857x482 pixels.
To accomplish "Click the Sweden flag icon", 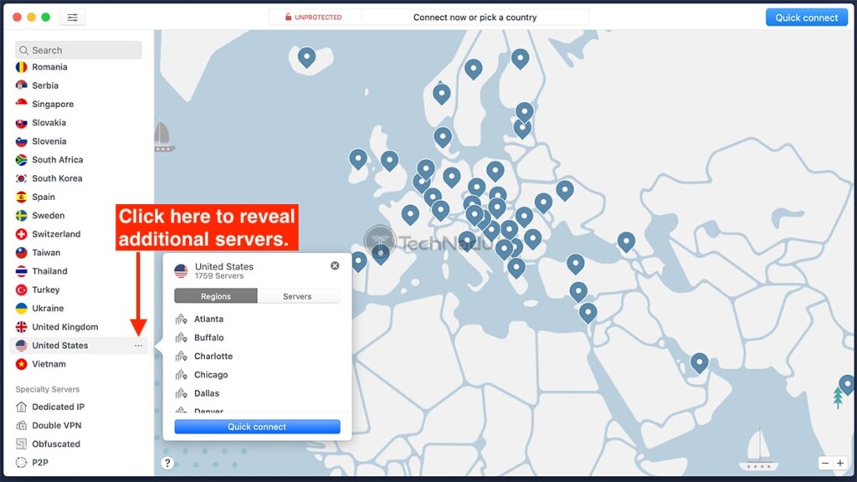I will pyautogui.click(x=21, y=216).
